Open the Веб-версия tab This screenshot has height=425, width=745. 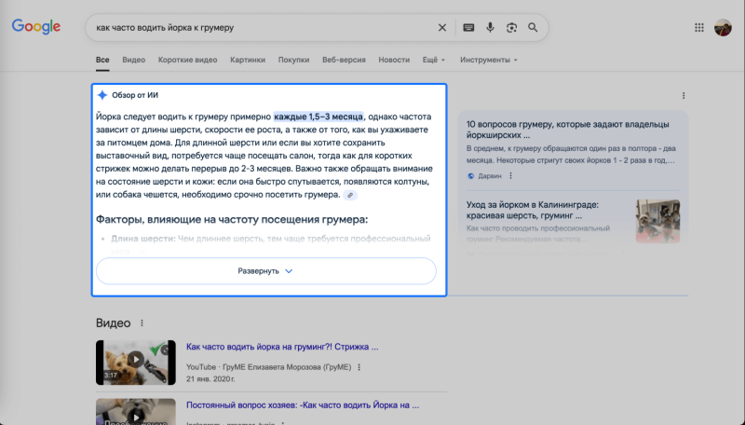344,60
